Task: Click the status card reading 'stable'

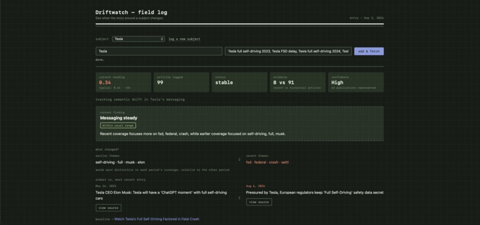Action: (x=239, y=82)
